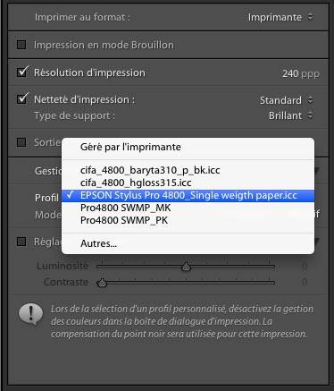Click the checkmark next to the EPSON Stylus Pro profile
The width and height of the screenshot is (334, 391).
tap(70, 195)
